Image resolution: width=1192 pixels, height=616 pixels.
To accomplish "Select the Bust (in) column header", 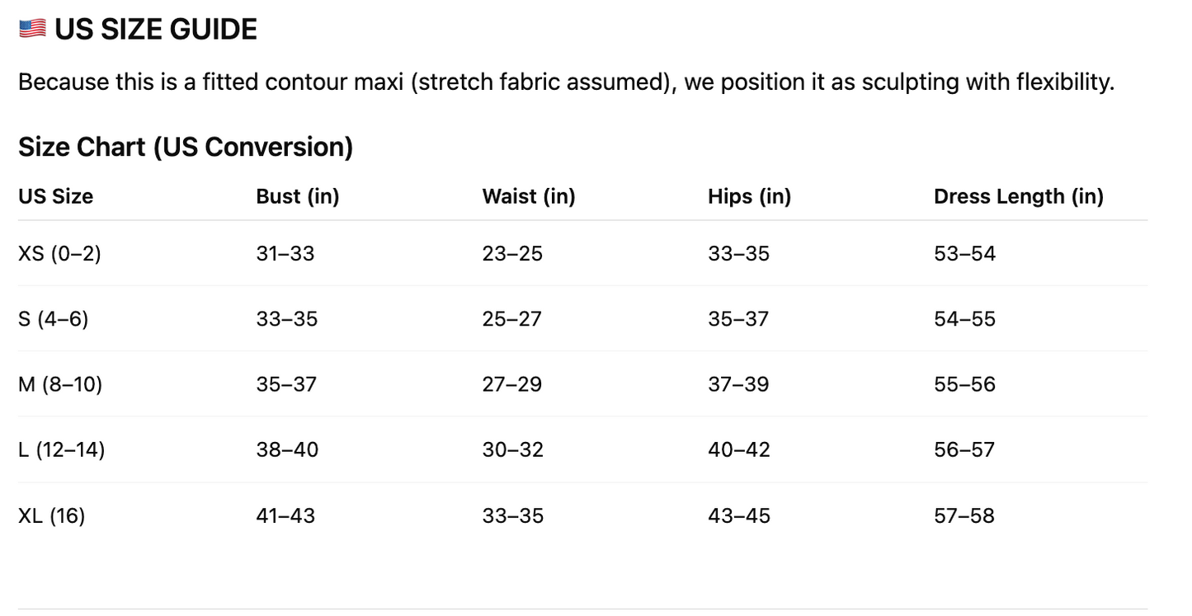I will click(x=297, y=196).
